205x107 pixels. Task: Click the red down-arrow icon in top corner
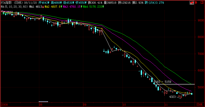196,2
